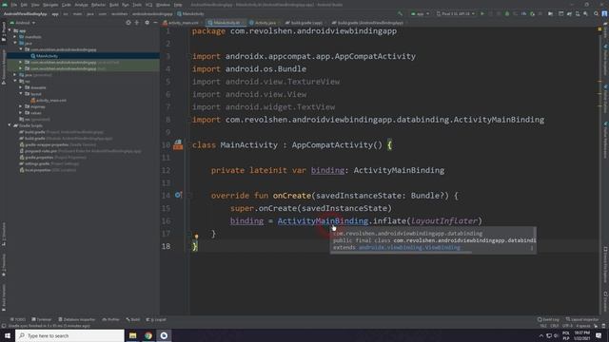Click the Make Project hammer icon

[x=400, y=13]
